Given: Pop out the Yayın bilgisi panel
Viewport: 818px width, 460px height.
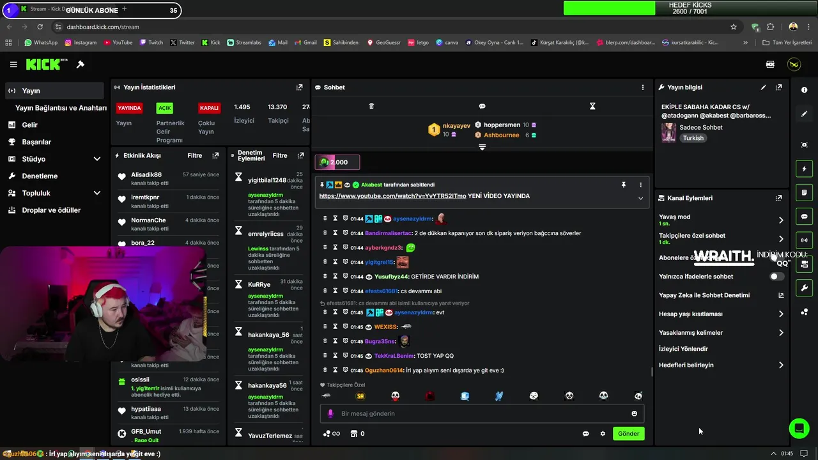Looking at the screenshot, I should (778, 88).
